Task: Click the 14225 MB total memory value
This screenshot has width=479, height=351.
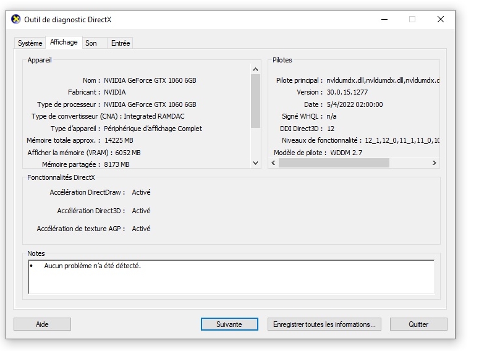Action: point(119,140)
